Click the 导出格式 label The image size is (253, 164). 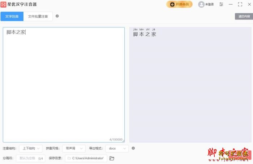[x=96, y=148]
